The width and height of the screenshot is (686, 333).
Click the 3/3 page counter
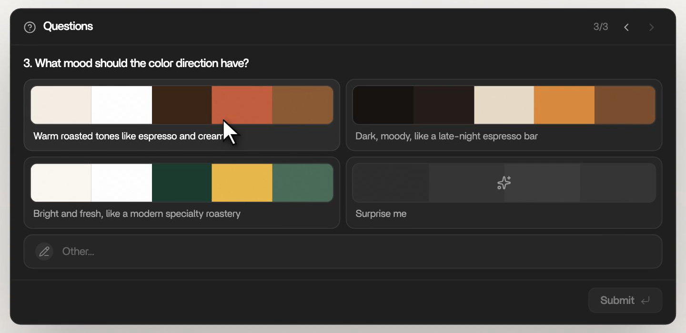pyautogui.click(x=601, y=27)
